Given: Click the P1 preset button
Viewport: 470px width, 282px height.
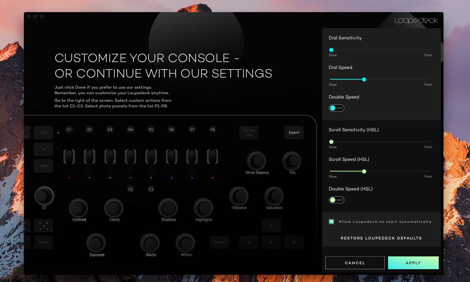Looking at the screenshot, I should pos(69,130).
